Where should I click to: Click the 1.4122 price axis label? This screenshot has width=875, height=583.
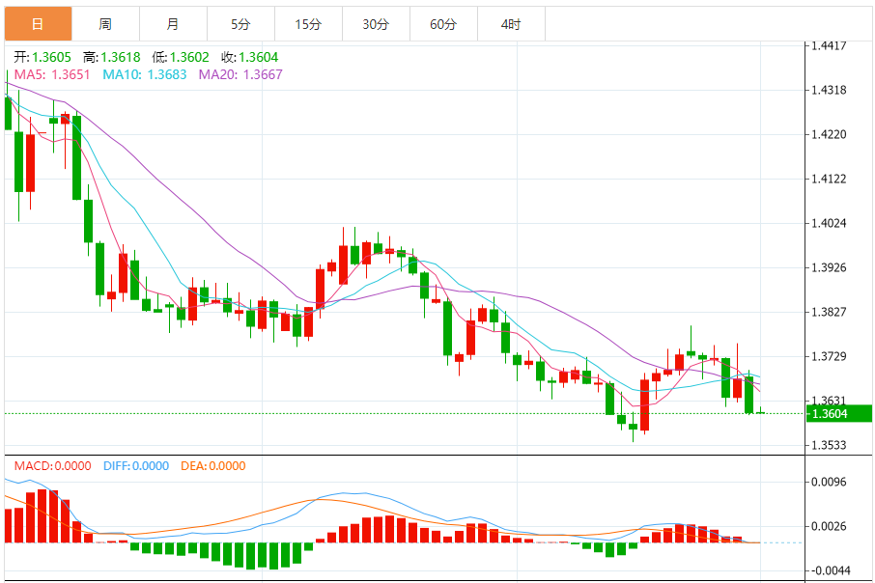[x=829, y=180]
